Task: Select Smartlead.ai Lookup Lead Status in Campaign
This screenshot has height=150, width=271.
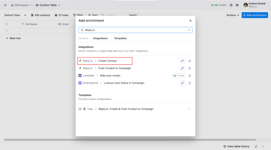Action: (135, 83)
